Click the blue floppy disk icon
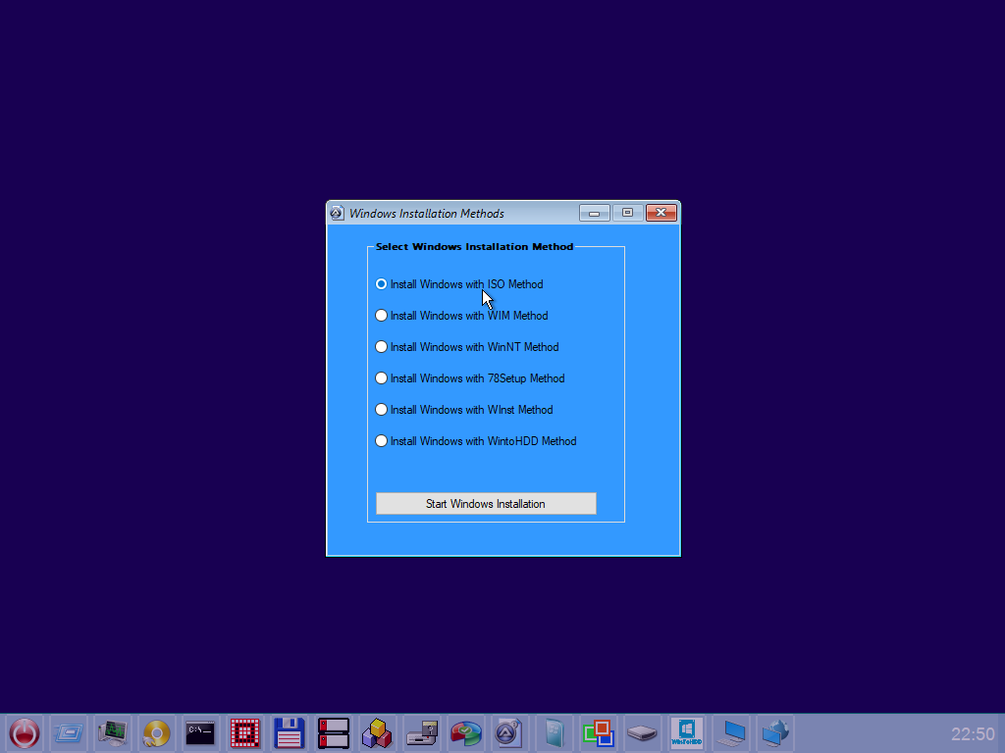Screen dimensions: 1005x753 point(290,733)
